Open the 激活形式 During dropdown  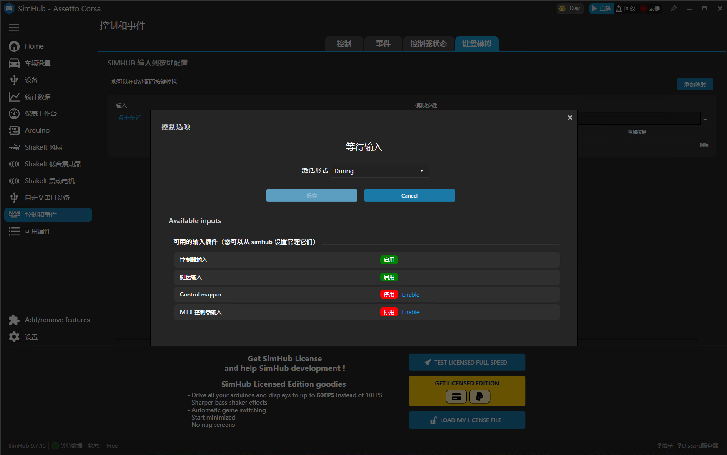point(380,171)
